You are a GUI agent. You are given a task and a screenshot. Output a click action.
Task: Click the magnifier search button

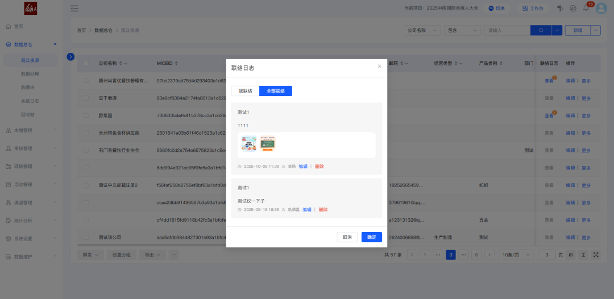click(541, 30)
